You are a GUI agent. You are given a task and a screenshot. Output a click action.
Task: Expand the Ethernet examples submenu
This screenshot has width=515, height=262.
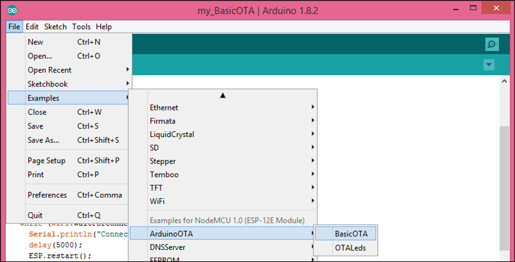[223, 108]
